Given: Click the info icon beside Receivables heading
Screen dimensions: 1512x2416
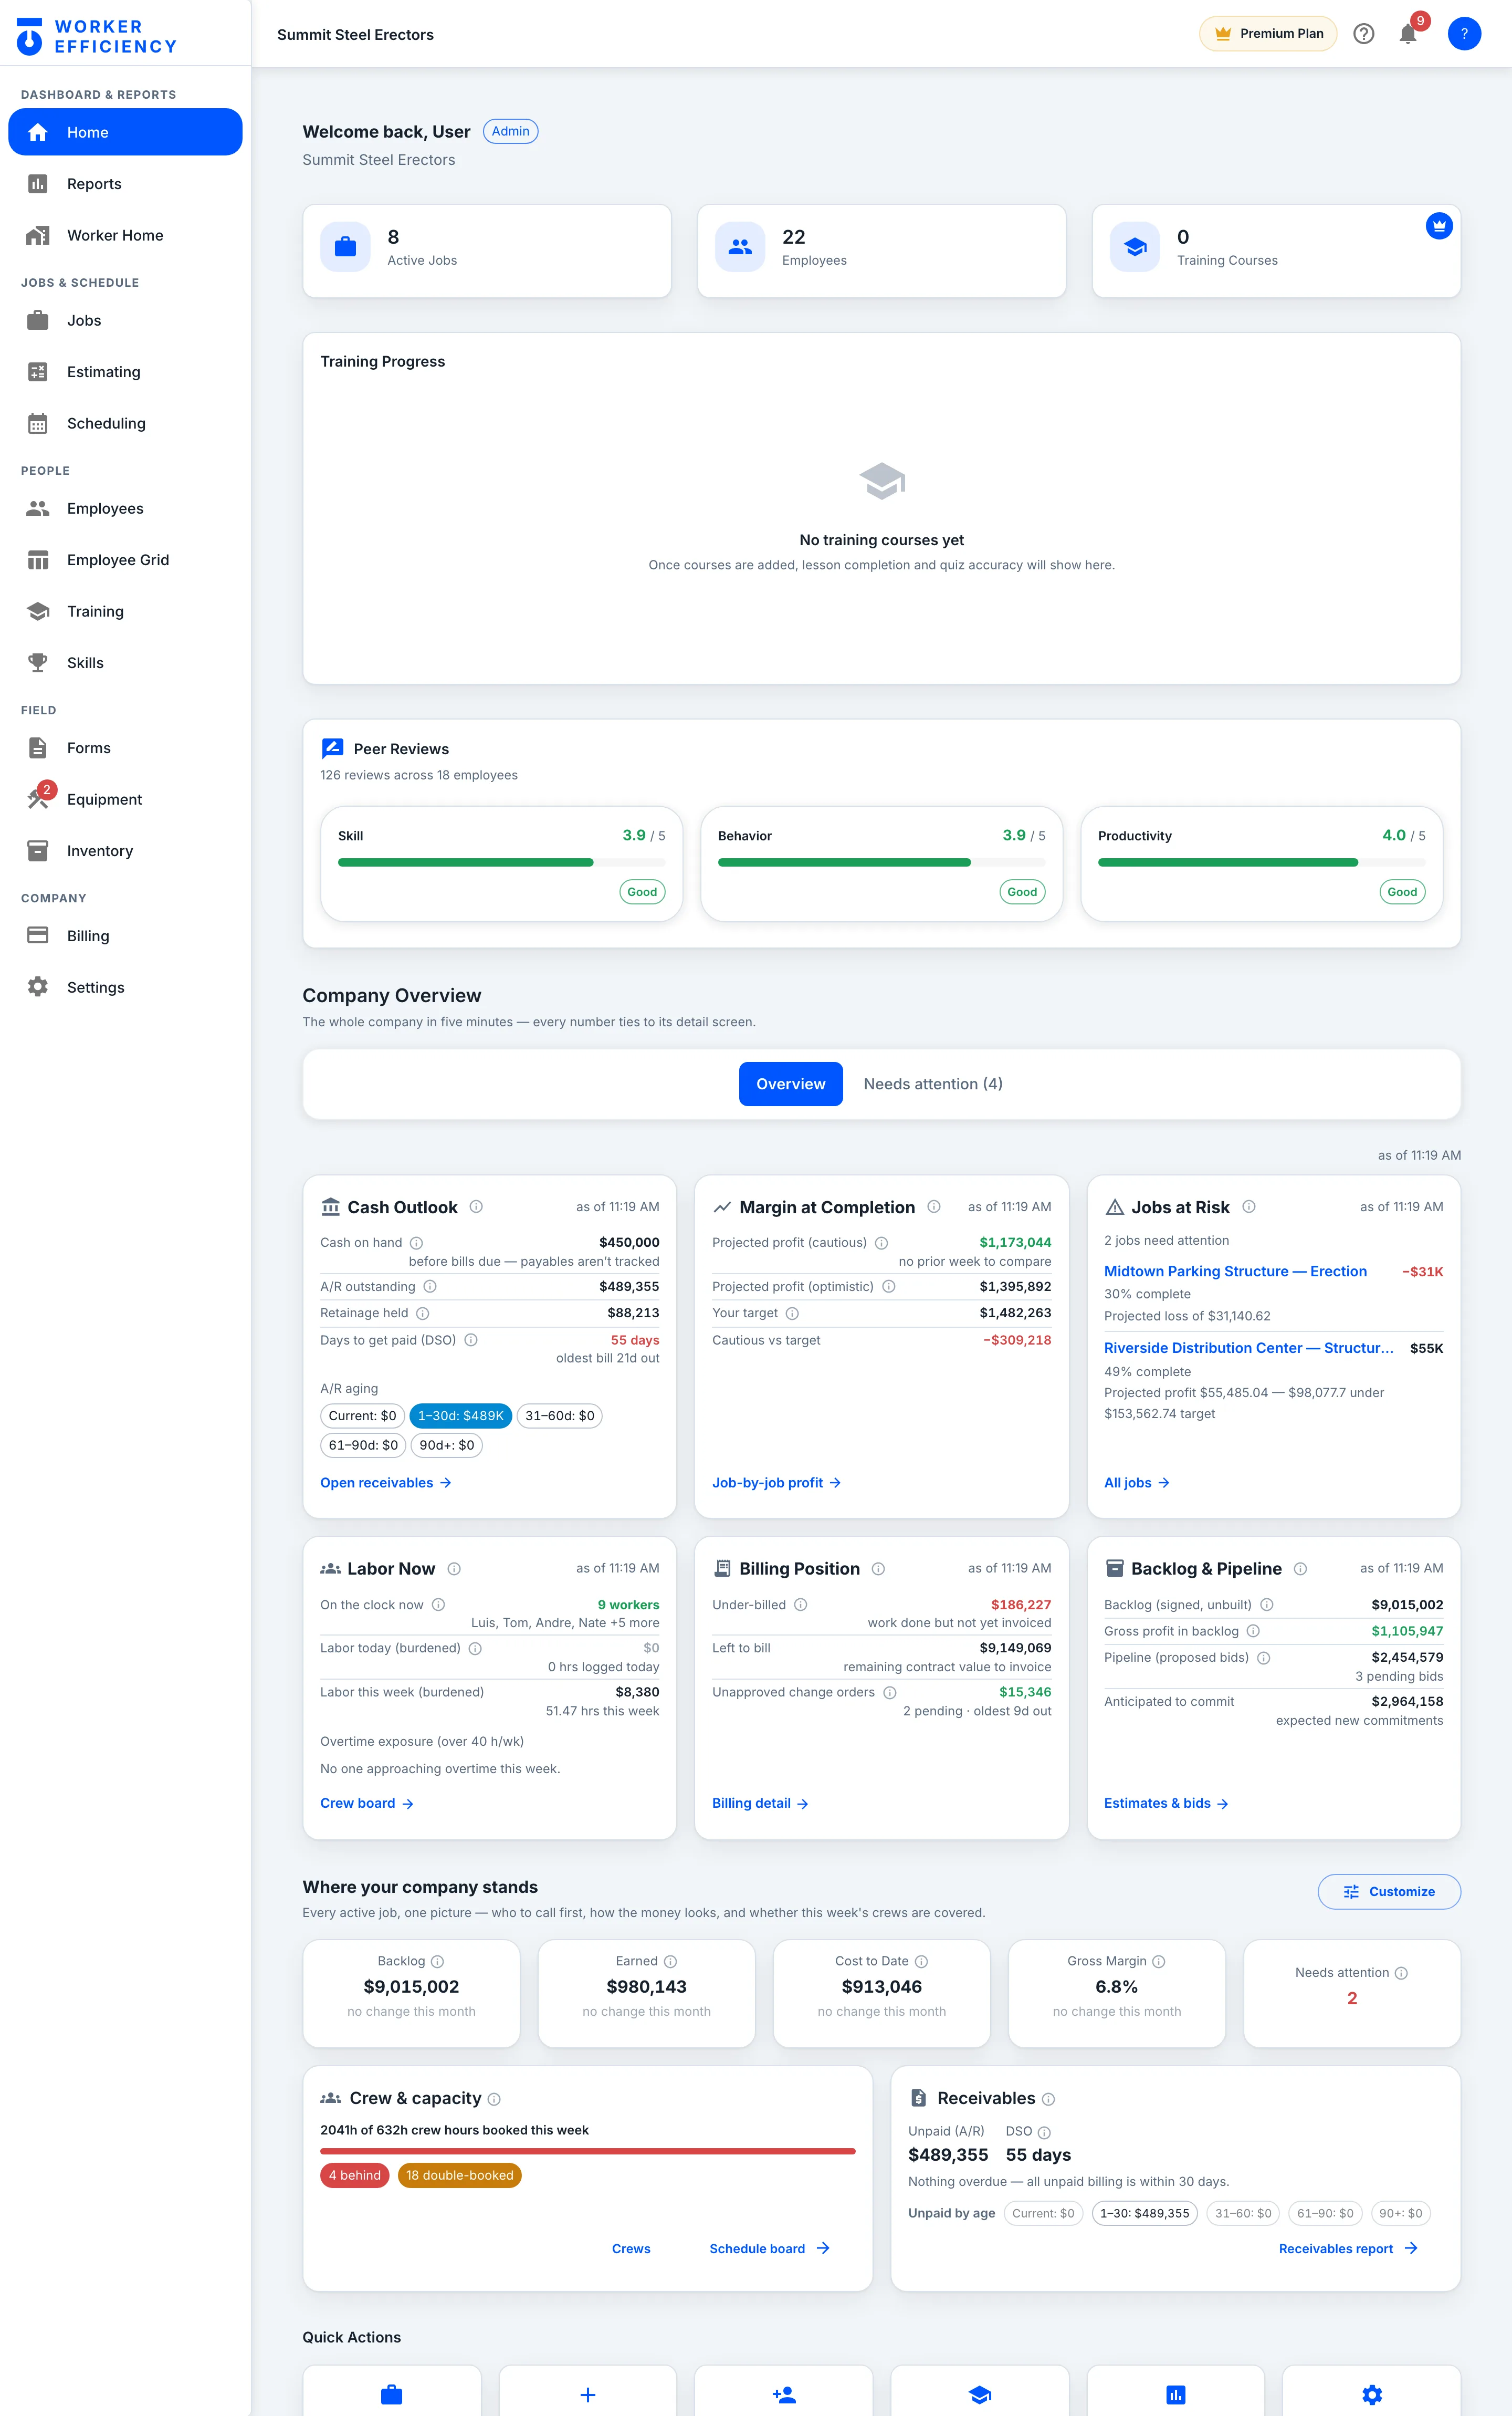Looking at the screenshot, I should click(1048, 2099).
